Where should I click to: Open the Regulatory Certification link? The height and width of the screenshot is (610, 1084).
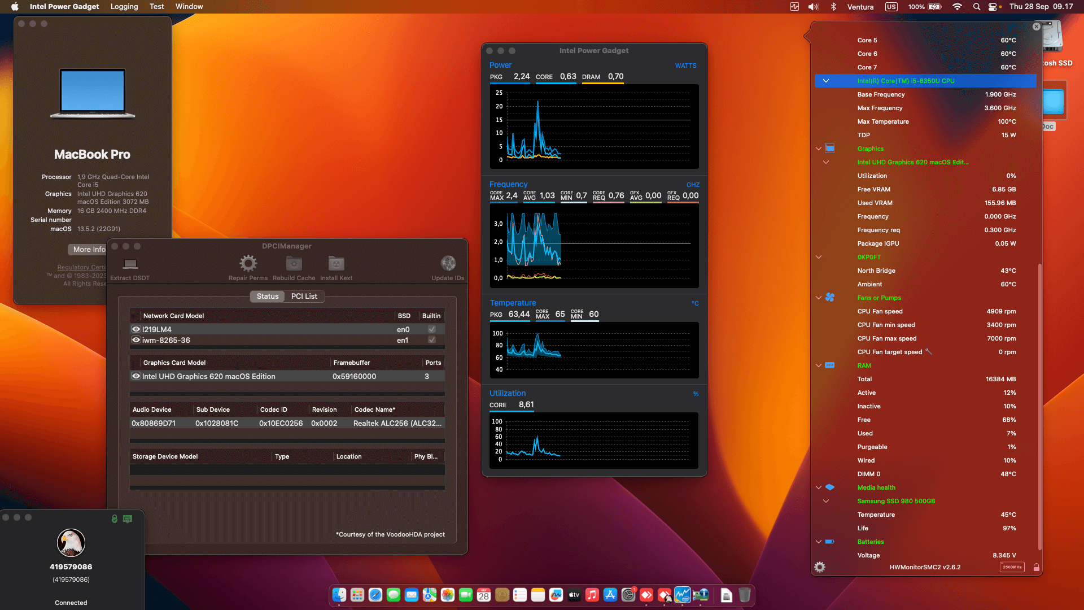[81, 267]
